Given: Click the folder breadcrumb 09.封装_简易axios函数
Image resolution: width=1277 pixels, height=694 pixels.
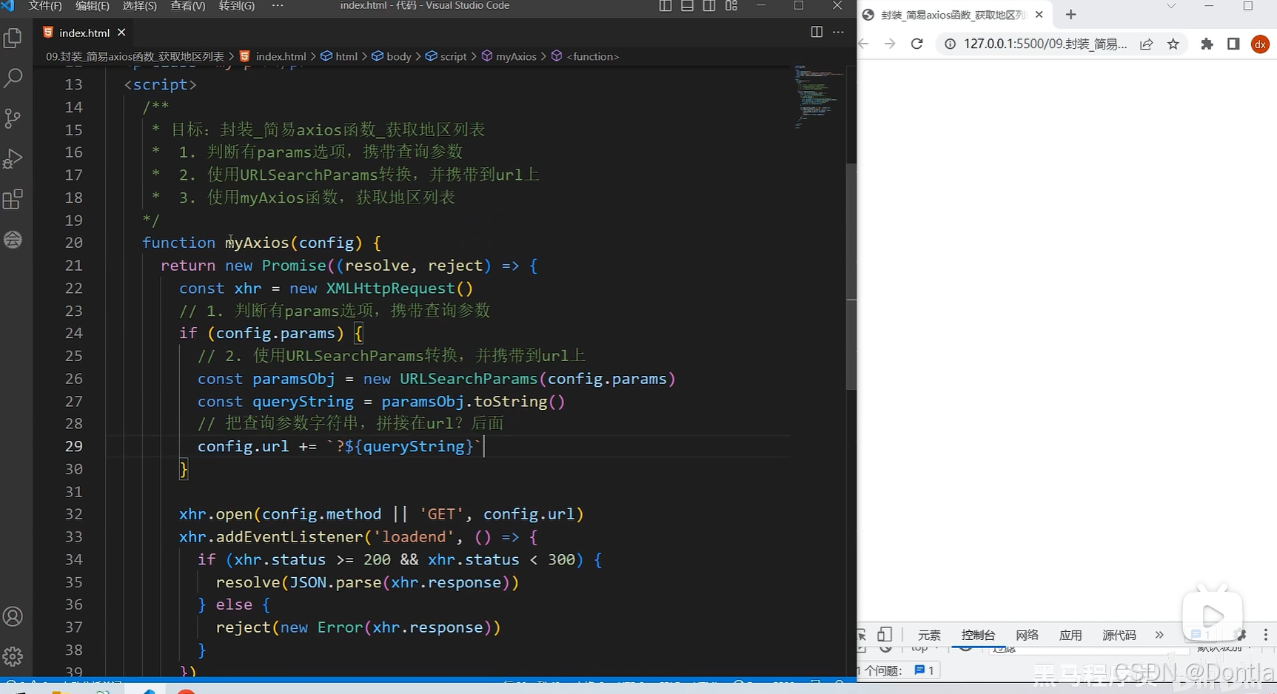Looking at the screenshot, I should (135, 56).
